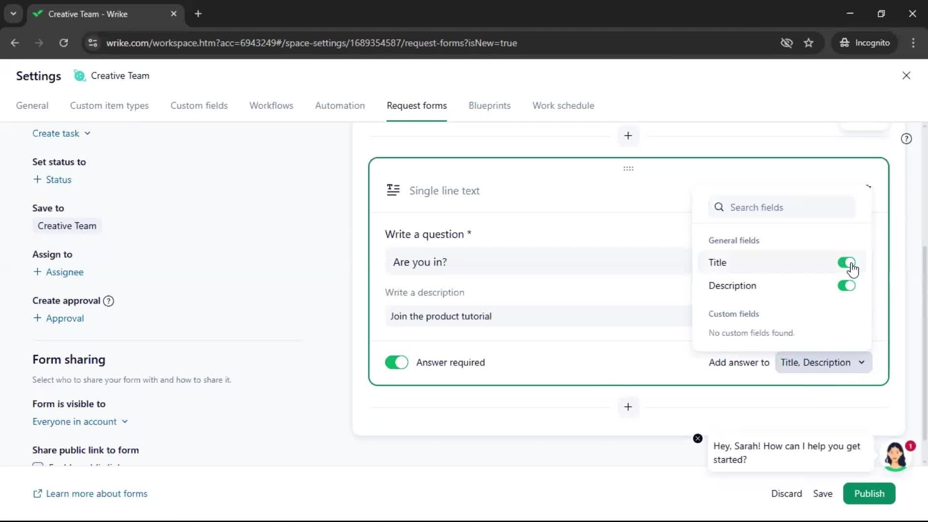Click the description field 'Join the product tutorial'

(x=538, y=316)
